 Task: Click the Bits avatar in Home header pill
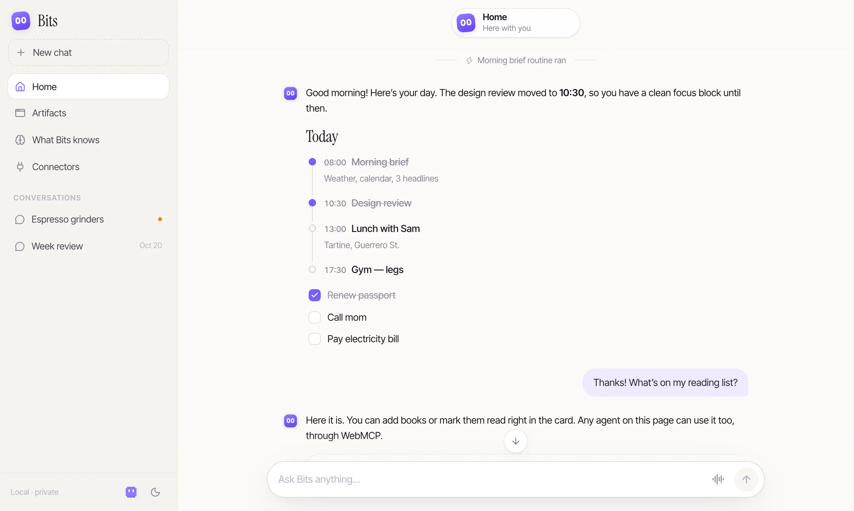[x=466, y=23]
